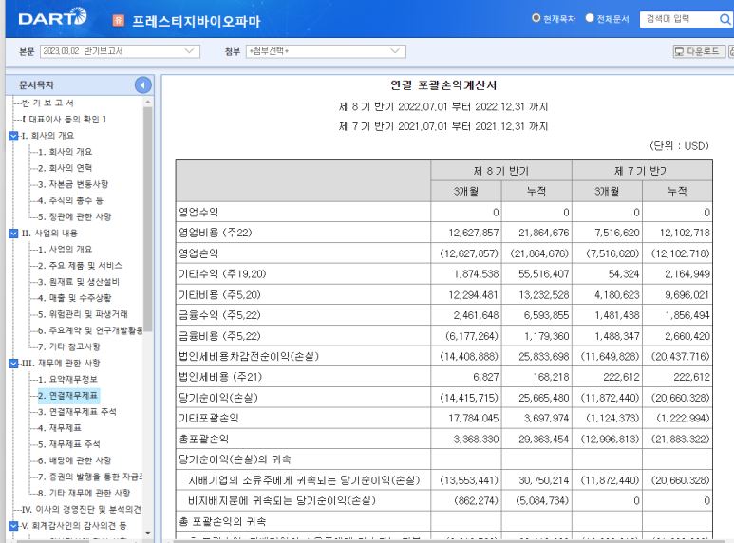The width and height of the screenshot is (734, 543).
Task: Click the 제 7 기 반기 column header
Action: pos(642,171)
